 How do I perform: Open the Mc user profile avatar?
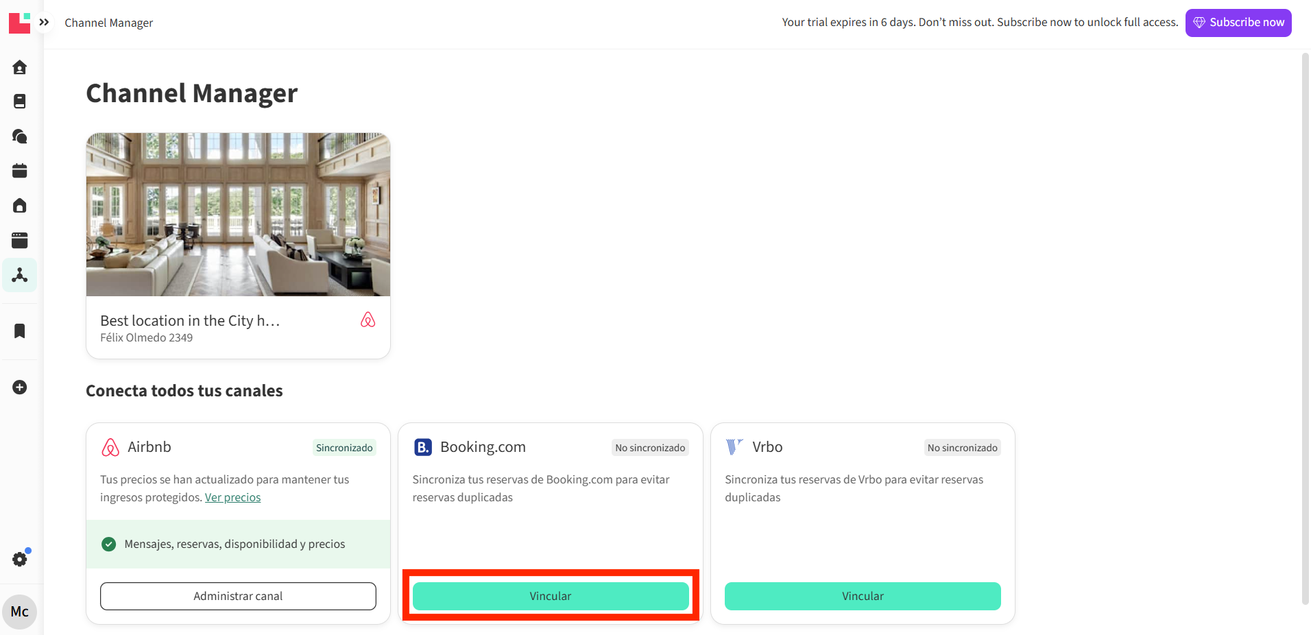[20, 612]
